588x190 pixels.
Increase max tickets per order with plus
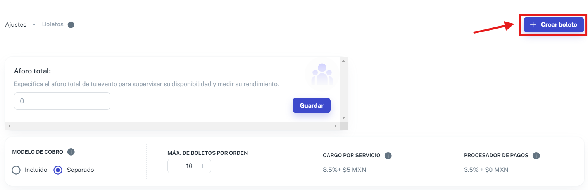202,166
